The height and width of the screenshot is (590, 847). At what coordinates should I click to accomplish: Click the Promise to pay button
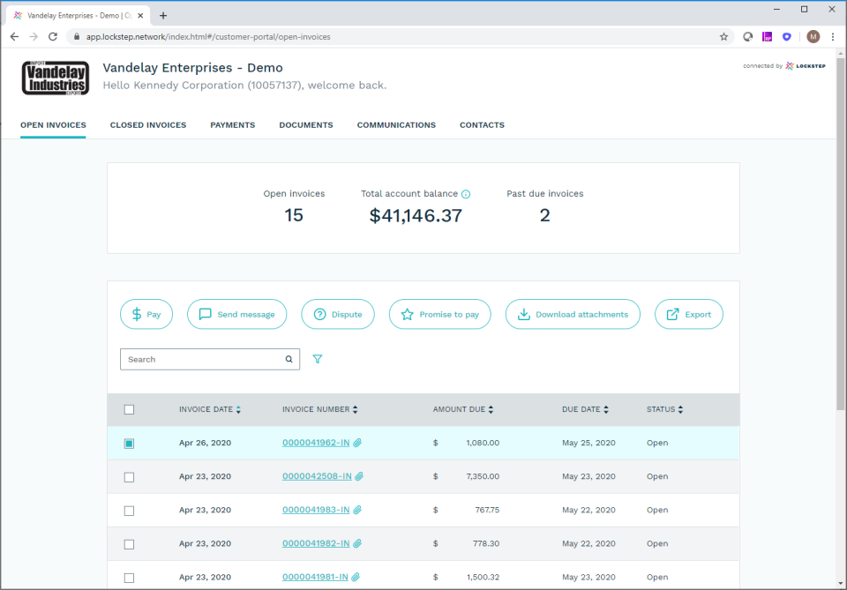tap(439, 314)
